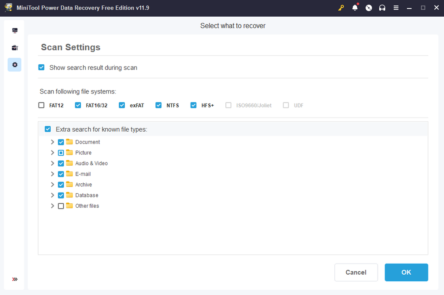Expand the E-mail tree node
This screenshot has width=444, height=295.
click(53, 174)
